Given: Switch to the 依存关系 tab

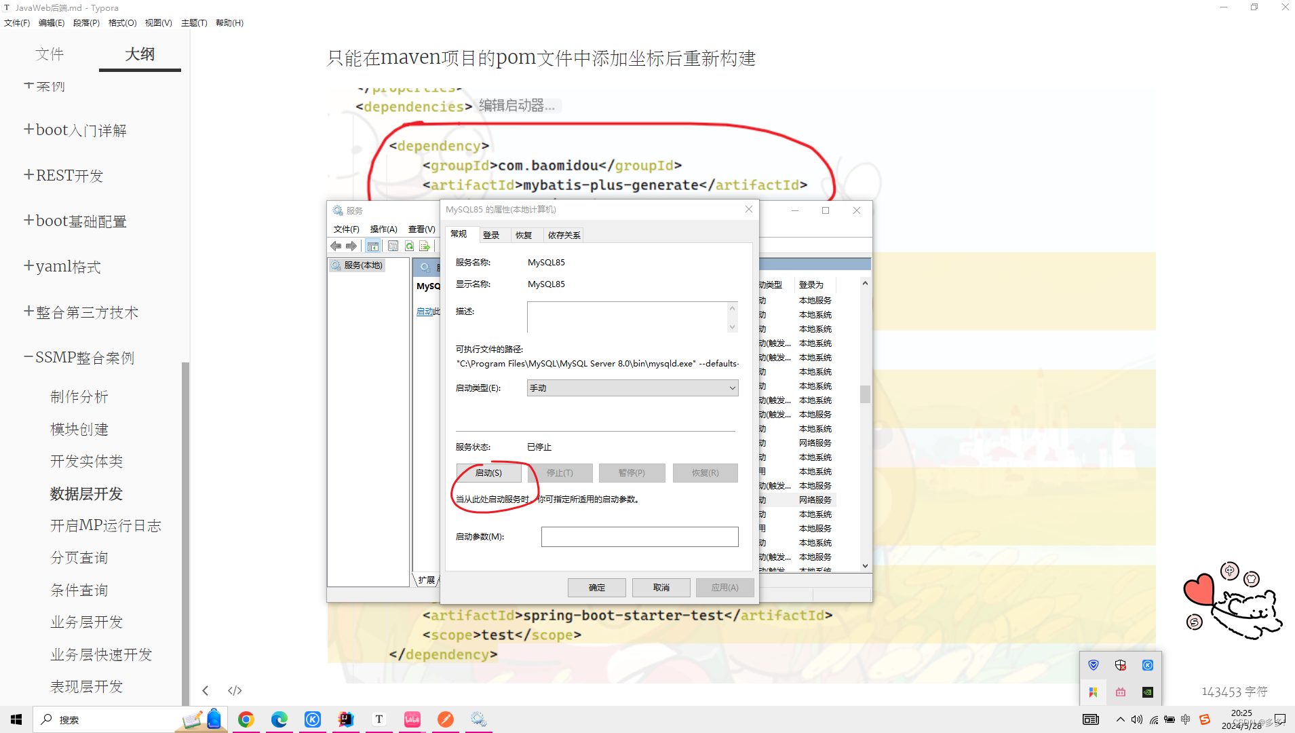Looking at the screenshot, I should tap(564, 235).
